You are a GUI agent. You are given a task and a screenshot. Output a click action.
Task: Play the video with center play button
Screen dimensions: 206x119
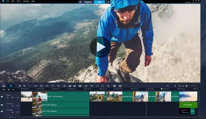[x=100, y=47]
